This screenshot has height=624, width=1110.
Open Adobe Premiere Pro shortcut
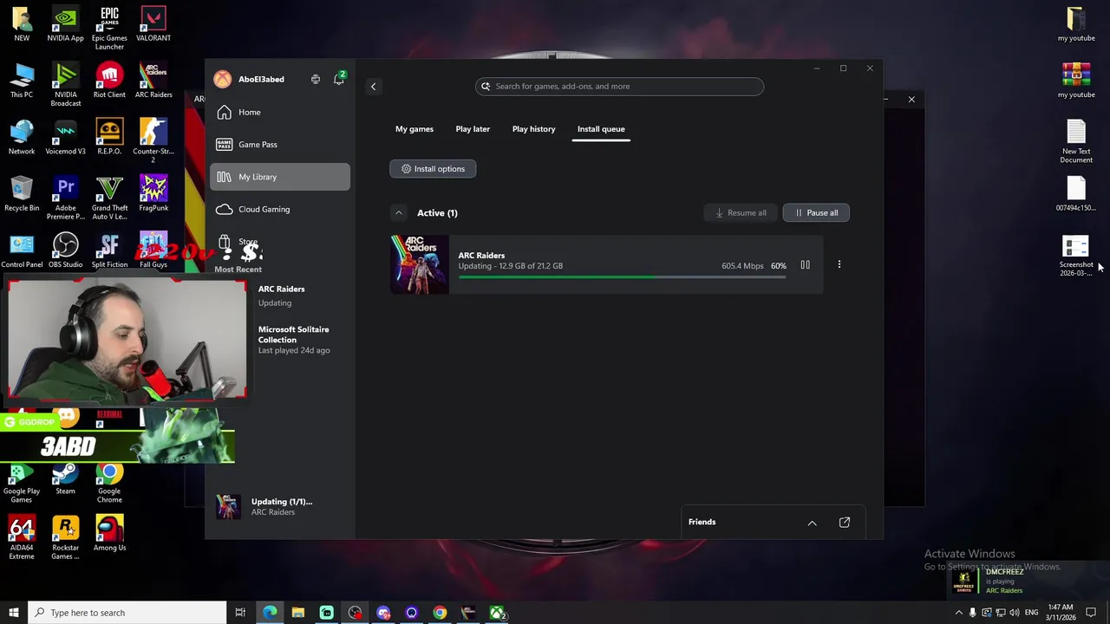click(x=66, y=198)
